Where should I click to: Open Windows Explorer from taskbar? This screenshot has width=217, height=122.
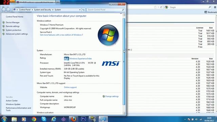(14, 119)
